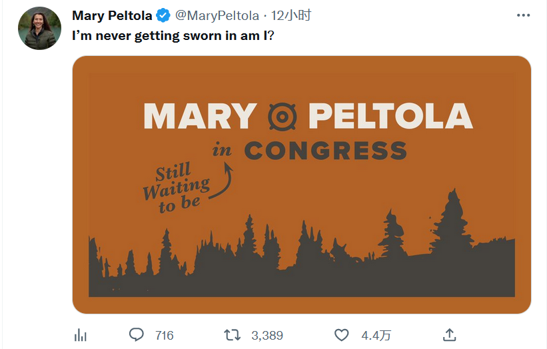547x349 pixels.
Task: Like the tweet with heart icon
Action: point(342,335)
